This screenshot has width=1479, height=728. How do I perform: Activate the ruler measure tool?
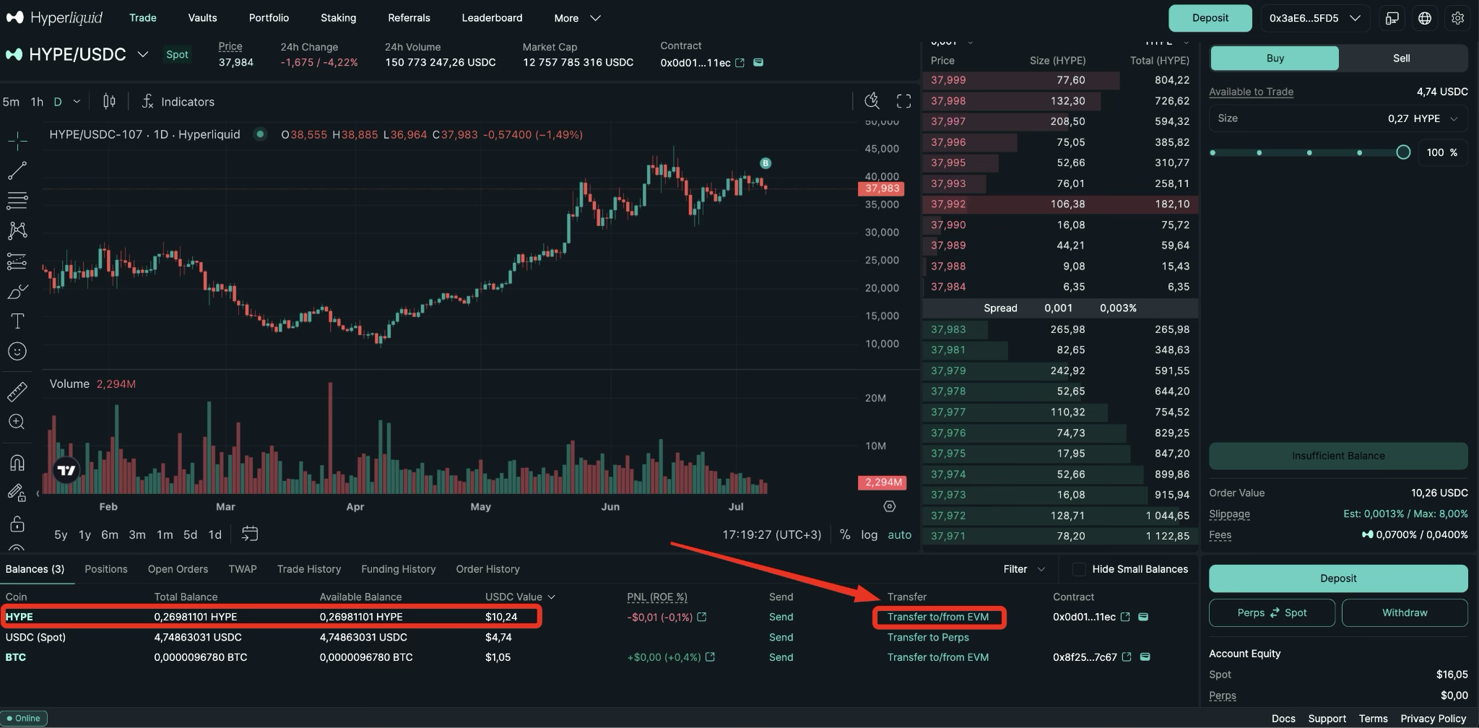pos(17,391)
